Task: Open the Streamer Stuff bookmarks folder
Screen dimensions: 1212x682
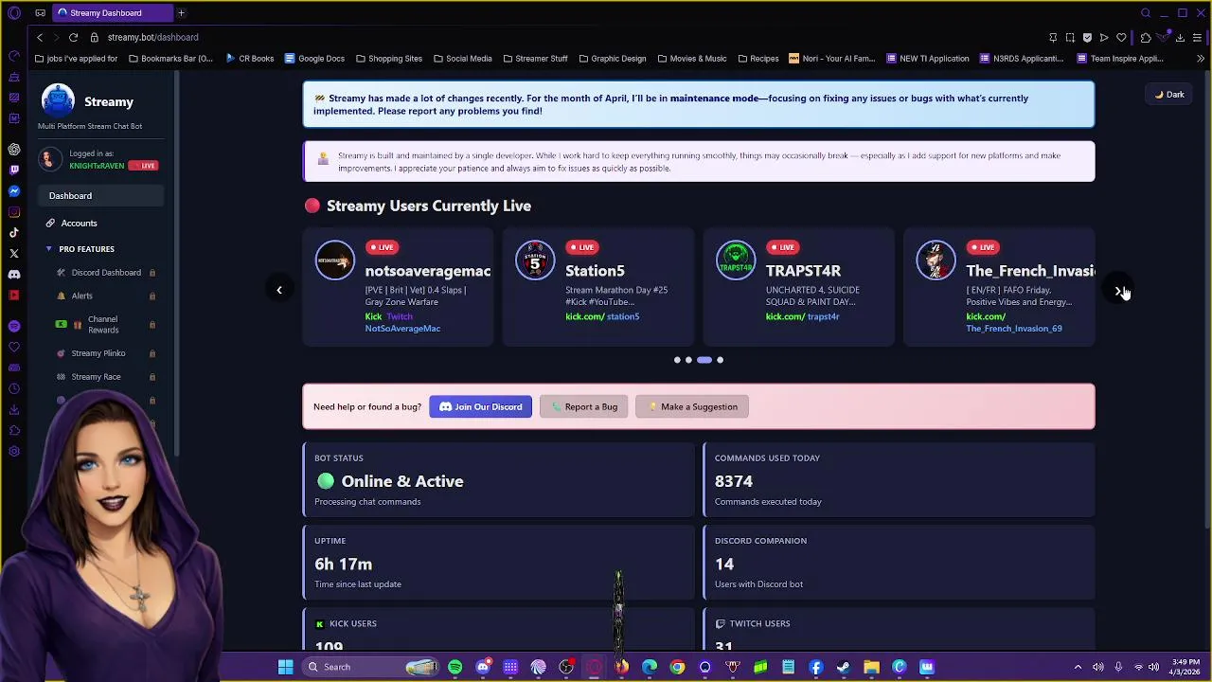Action: (535, 59)
